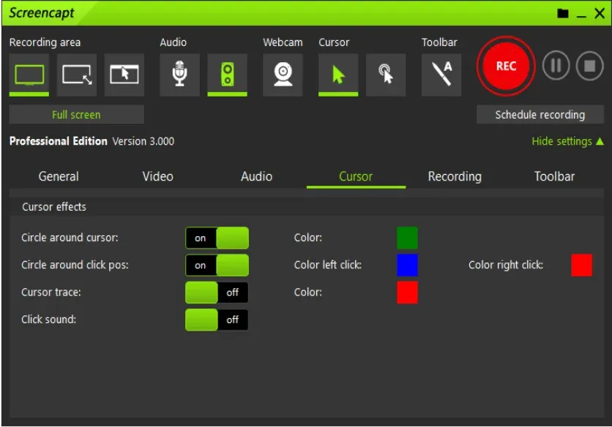The width and height of the screenshot is (612, 427).
Task: Toggle microphone audio recording
Action: (179, 75)
